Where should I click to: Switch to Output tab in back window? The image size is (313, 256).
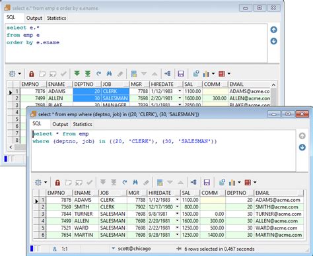click(x=34, y=18)
